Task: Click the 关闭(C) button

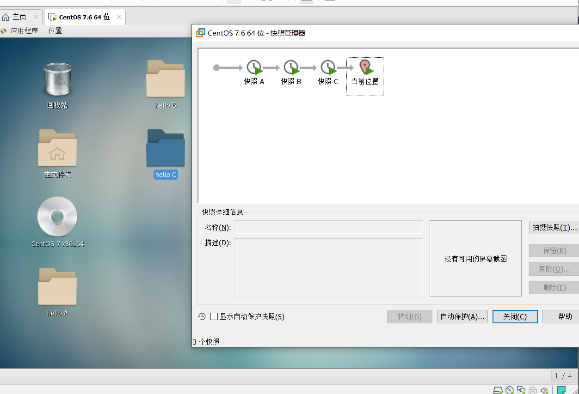Action: point(515,316)
